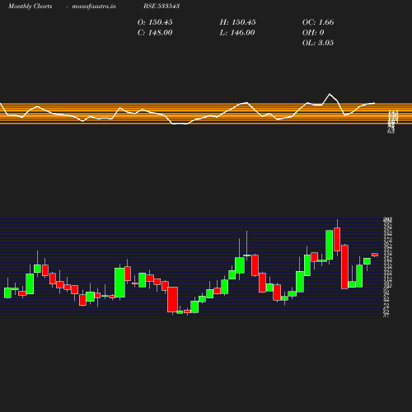Click the high value "H: 150.45"
Viewport: 412px width, 412px height.
[x=238, y=22]
